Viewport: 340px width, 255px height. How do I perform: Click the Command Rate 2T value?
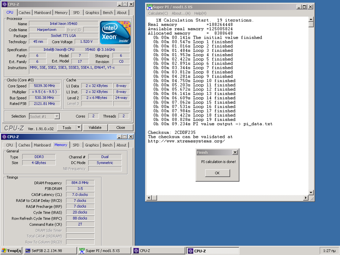[x=80, y=224]
